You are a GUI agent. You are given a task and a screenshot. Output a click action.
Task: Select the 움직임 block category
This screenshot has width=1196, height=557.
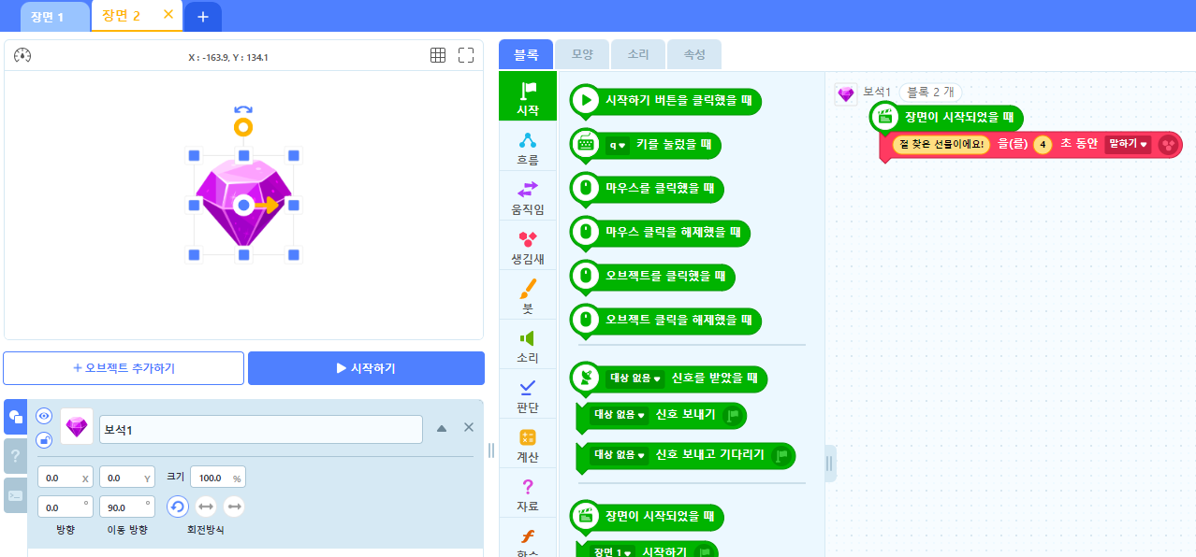click(x=528, y=196)
